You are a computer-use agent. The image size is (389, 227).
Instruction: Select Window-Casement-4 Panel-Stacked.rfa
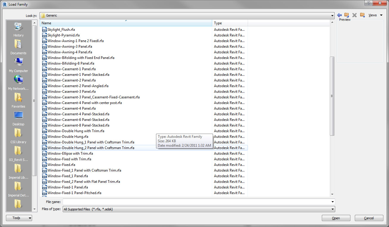78,114
